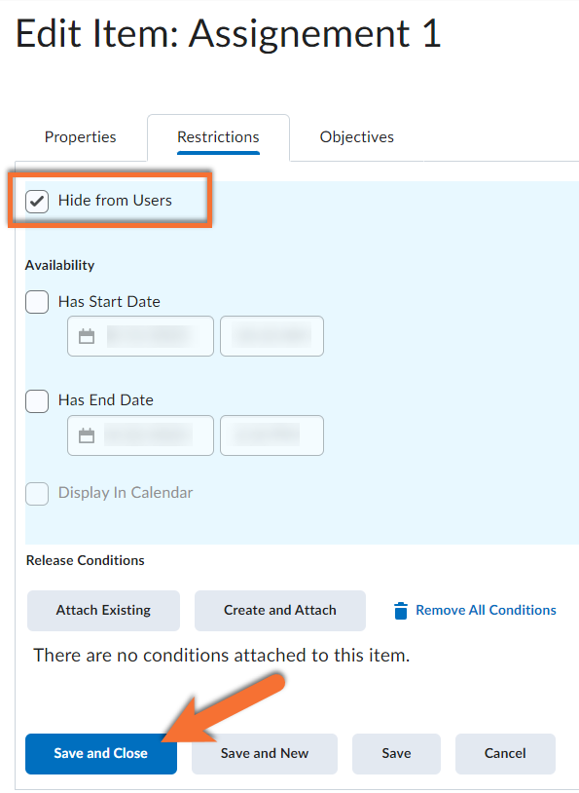
Task: Select the Restrictions tab
Action: pyautogui.click(x=218, y=137)
